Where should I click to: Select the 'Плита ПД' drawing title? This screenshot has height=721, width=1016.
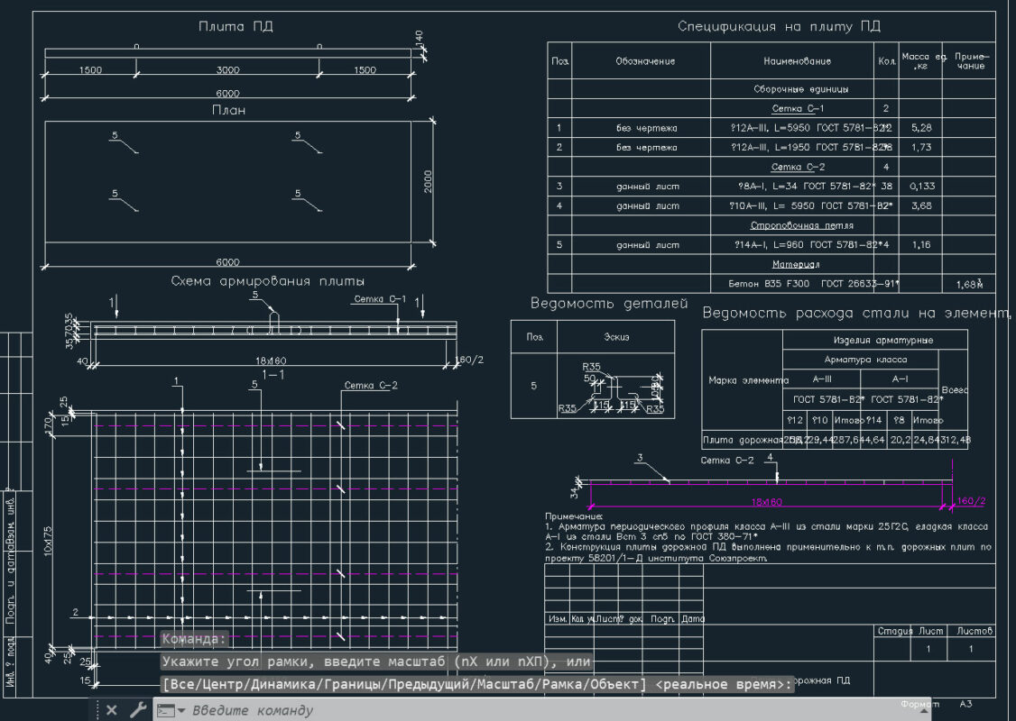click(236, 26)
